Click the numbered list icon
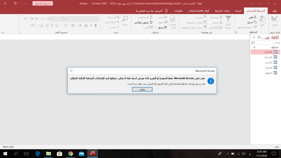281x158 pixels. [x=42, y=19]
